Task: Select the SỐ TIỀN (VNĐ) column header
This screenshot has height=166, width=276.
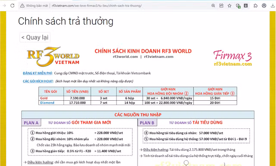Action: (77, 92)
